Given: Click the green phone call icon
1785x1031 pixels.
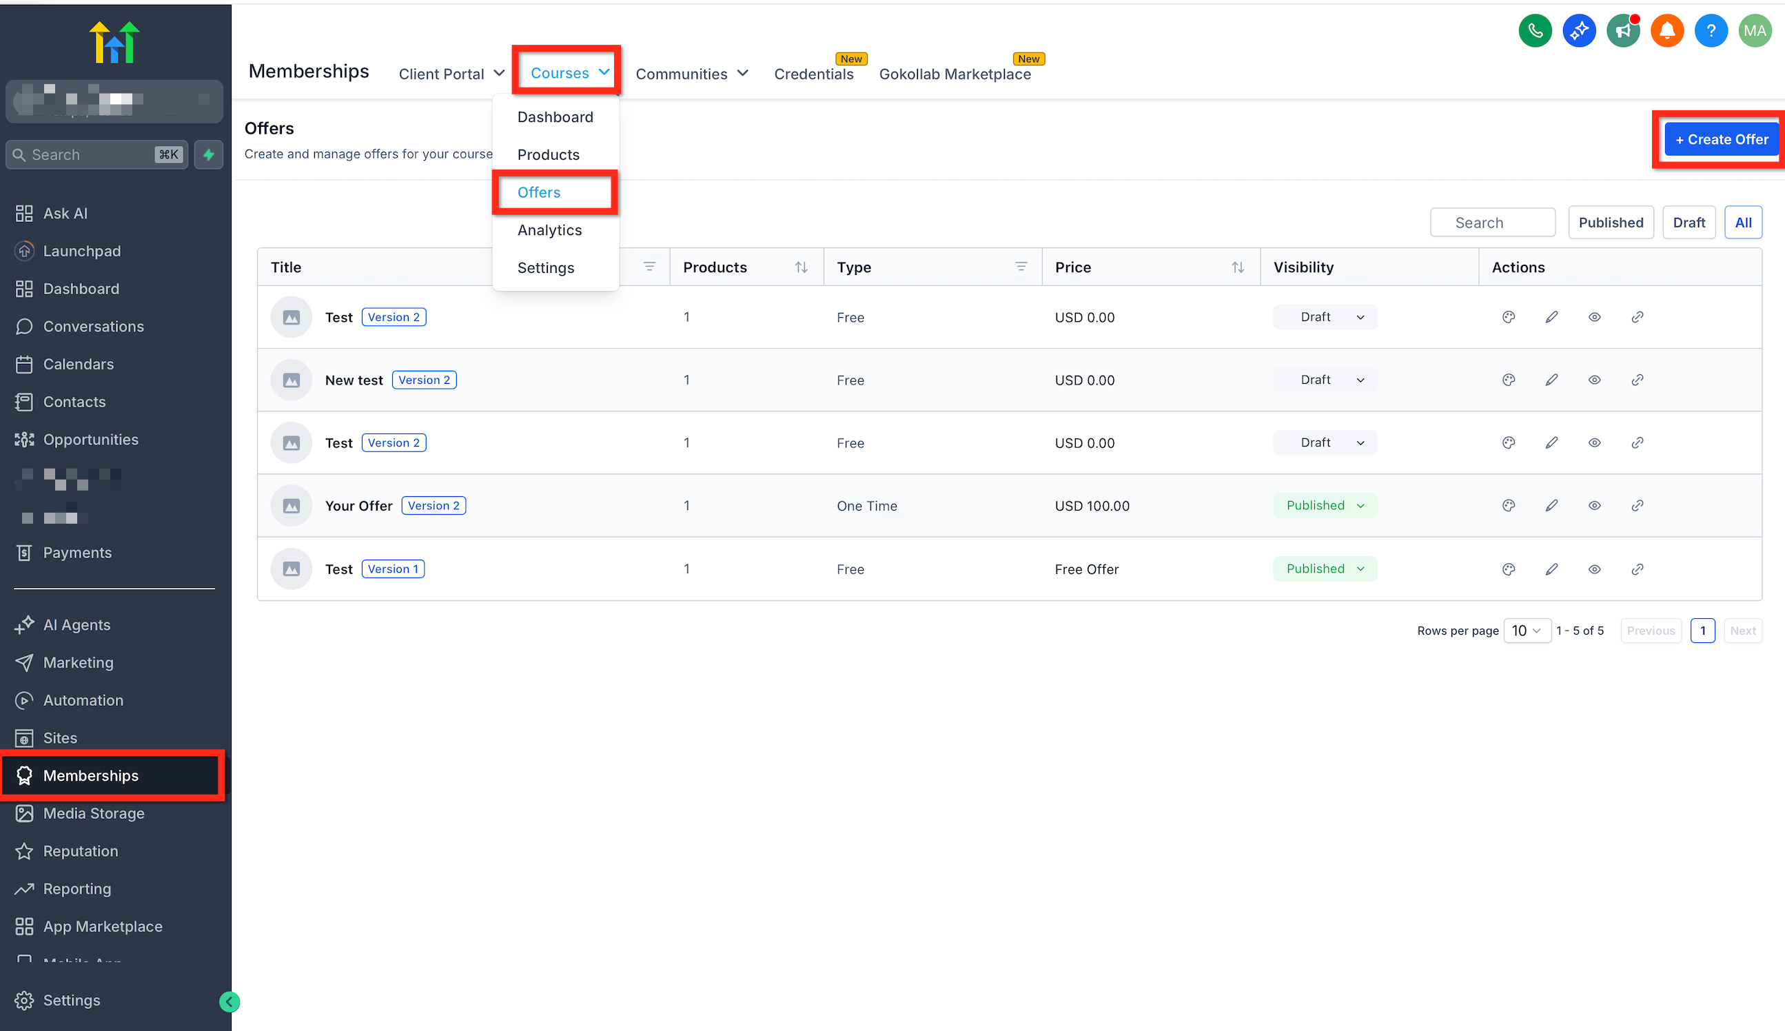Looking at the screenshot, I should [x=1534, y=30].
